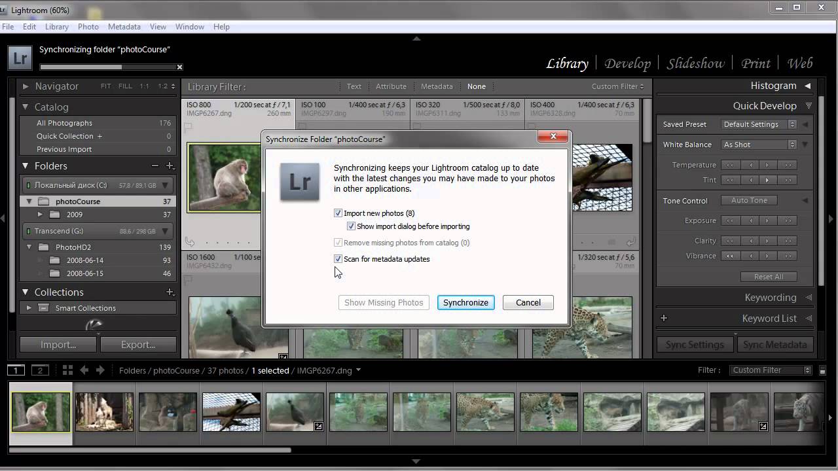Decrease Temperature with single left arrow
This screenshot has height=471, width=838.
tap(750, 165)
